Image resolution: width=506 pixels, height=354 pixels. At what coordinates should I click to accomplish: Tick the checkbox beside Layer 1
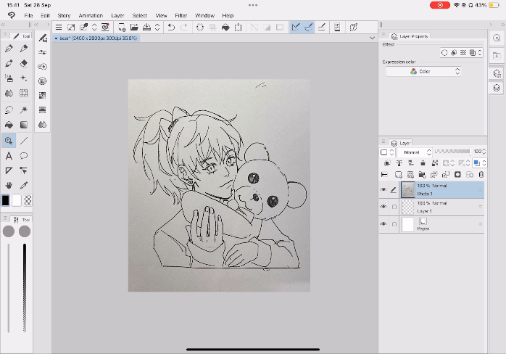[x=394, y=207]
